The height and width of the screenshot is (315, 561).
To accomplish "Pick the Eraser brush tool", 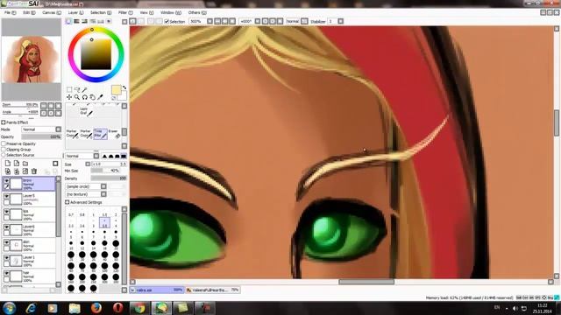I will coord(115,134).
